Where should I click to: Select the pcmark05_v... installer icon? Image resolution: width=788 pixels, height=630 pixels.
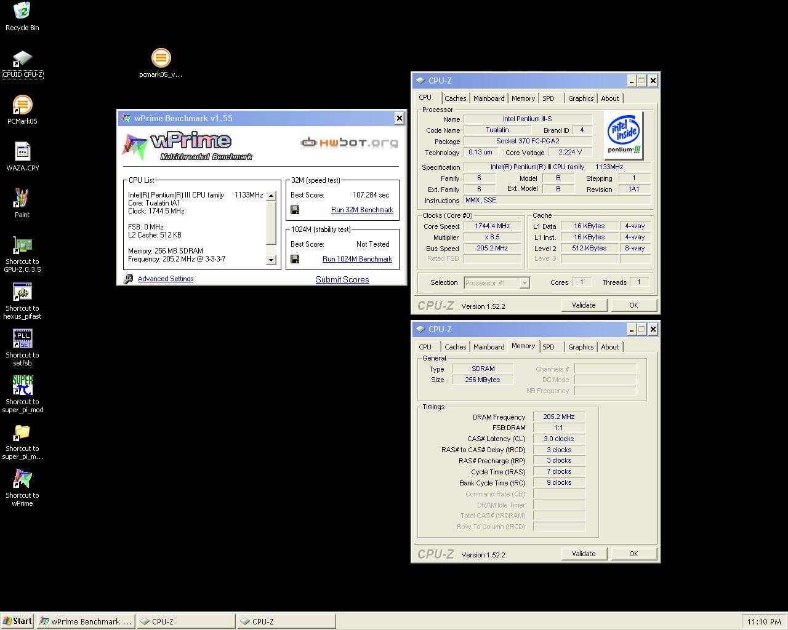(161, 63)
